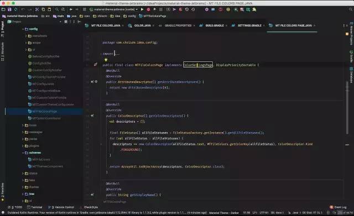Click the Save All disk icon
This screenshot has height=216, width=354.
9,9
